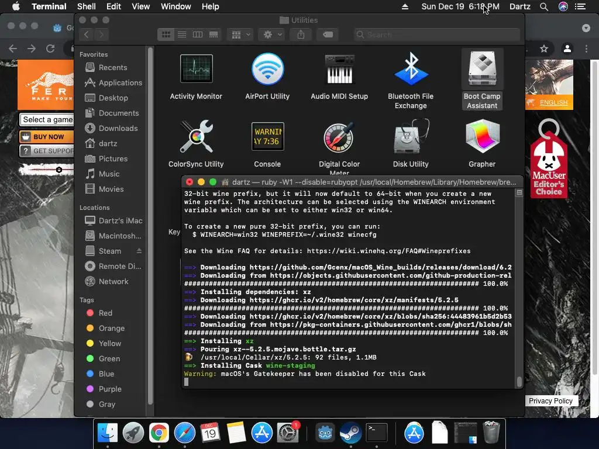
Task: Select Boot Camp Assistant icon
Action: (482, 69)
